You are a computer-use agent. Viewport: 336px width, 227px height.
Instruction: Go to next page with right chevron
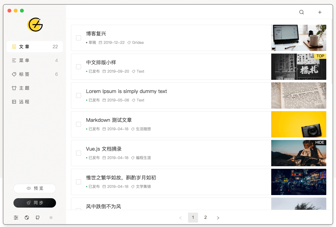point(218,217)
